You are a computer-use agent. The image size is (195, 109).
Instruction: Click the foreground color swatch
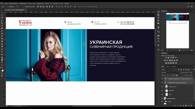[x=1, y=70]
